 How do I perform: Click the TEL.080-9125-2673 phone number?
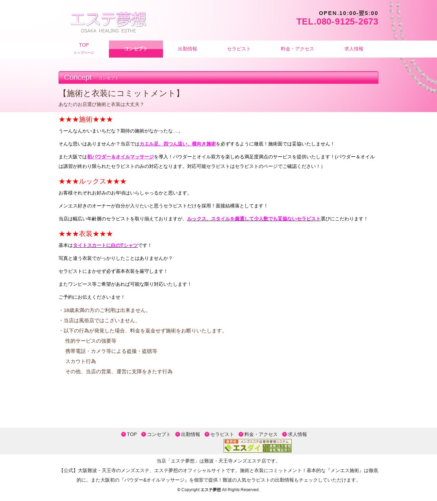click(x=337, y=22)
